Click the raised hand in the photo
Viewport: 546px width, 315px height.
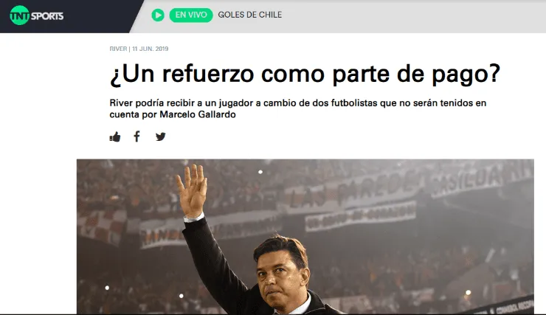(x=192, y=190)
